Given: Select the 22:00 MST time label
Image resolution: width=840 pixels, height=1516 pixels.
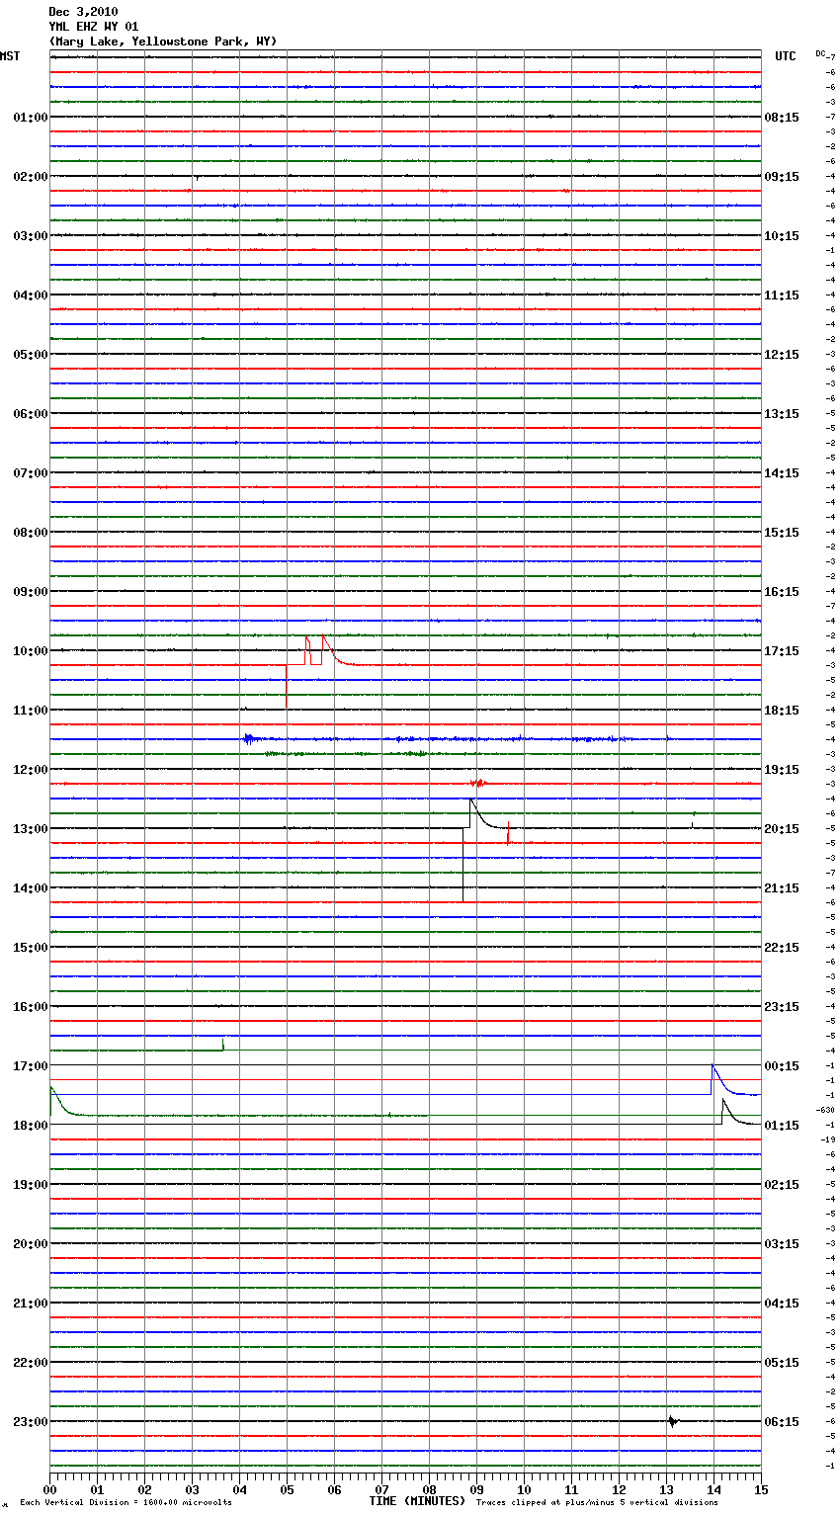Looking at the screenshot, I should 31,1362.
